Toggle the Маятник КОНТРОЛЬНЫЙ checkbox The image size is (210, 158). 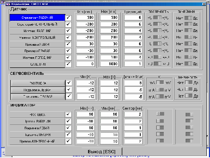[x=68, y=38]
